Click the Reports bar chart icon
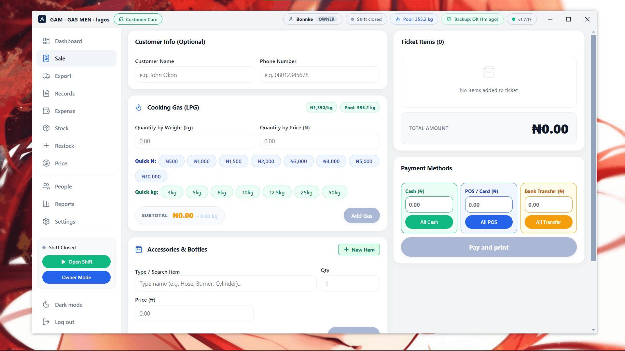Viewport: 625px width, 351px height. pyautogui.click(x=46, y=204)
